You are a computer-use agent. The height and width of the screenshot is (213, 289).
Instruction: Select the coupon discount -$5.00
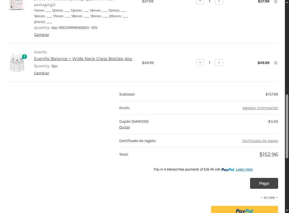272,122
